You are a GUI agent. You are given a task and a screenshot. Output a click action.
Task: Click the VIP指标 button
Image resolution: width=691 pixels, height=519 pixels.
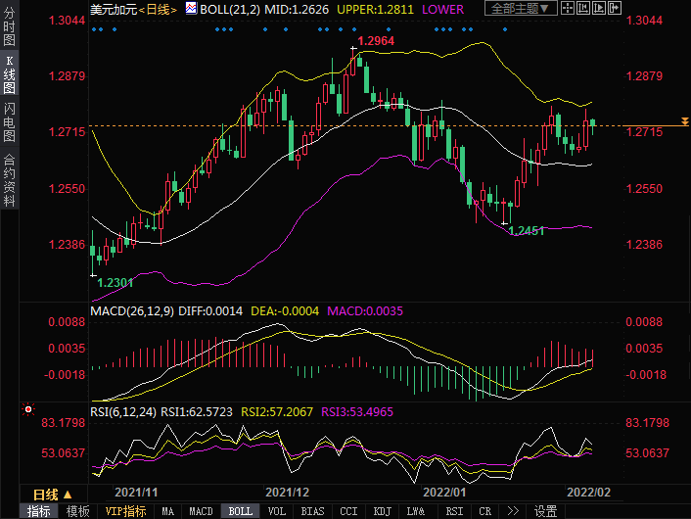click(x=125, y=511)
